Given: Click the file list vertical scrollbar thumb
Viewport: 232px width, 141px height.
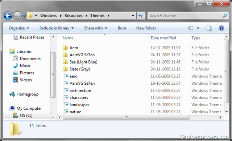Looking at the screenshot, I should (226, 71).
